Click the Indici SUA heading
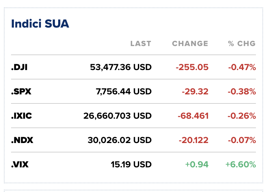 (40, 24)
